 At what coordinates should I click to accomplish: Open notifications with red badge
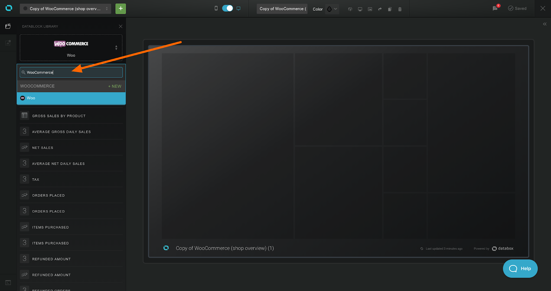(496, 8)
